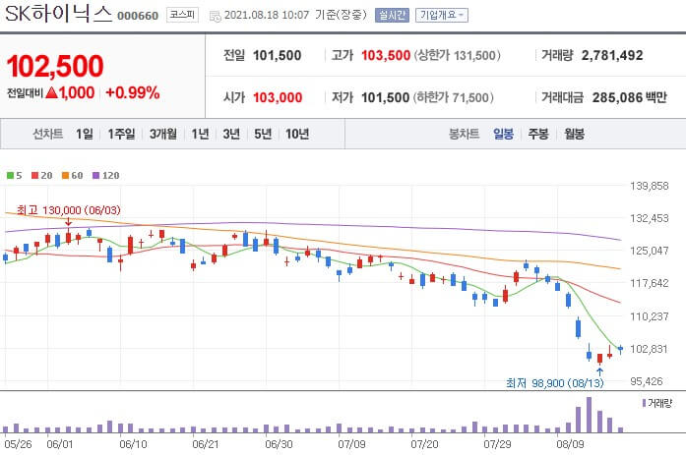The height and width of the screenshot is (455, 686).
Task: Click the 하한가 71,500 text
Action: [454, 97]
